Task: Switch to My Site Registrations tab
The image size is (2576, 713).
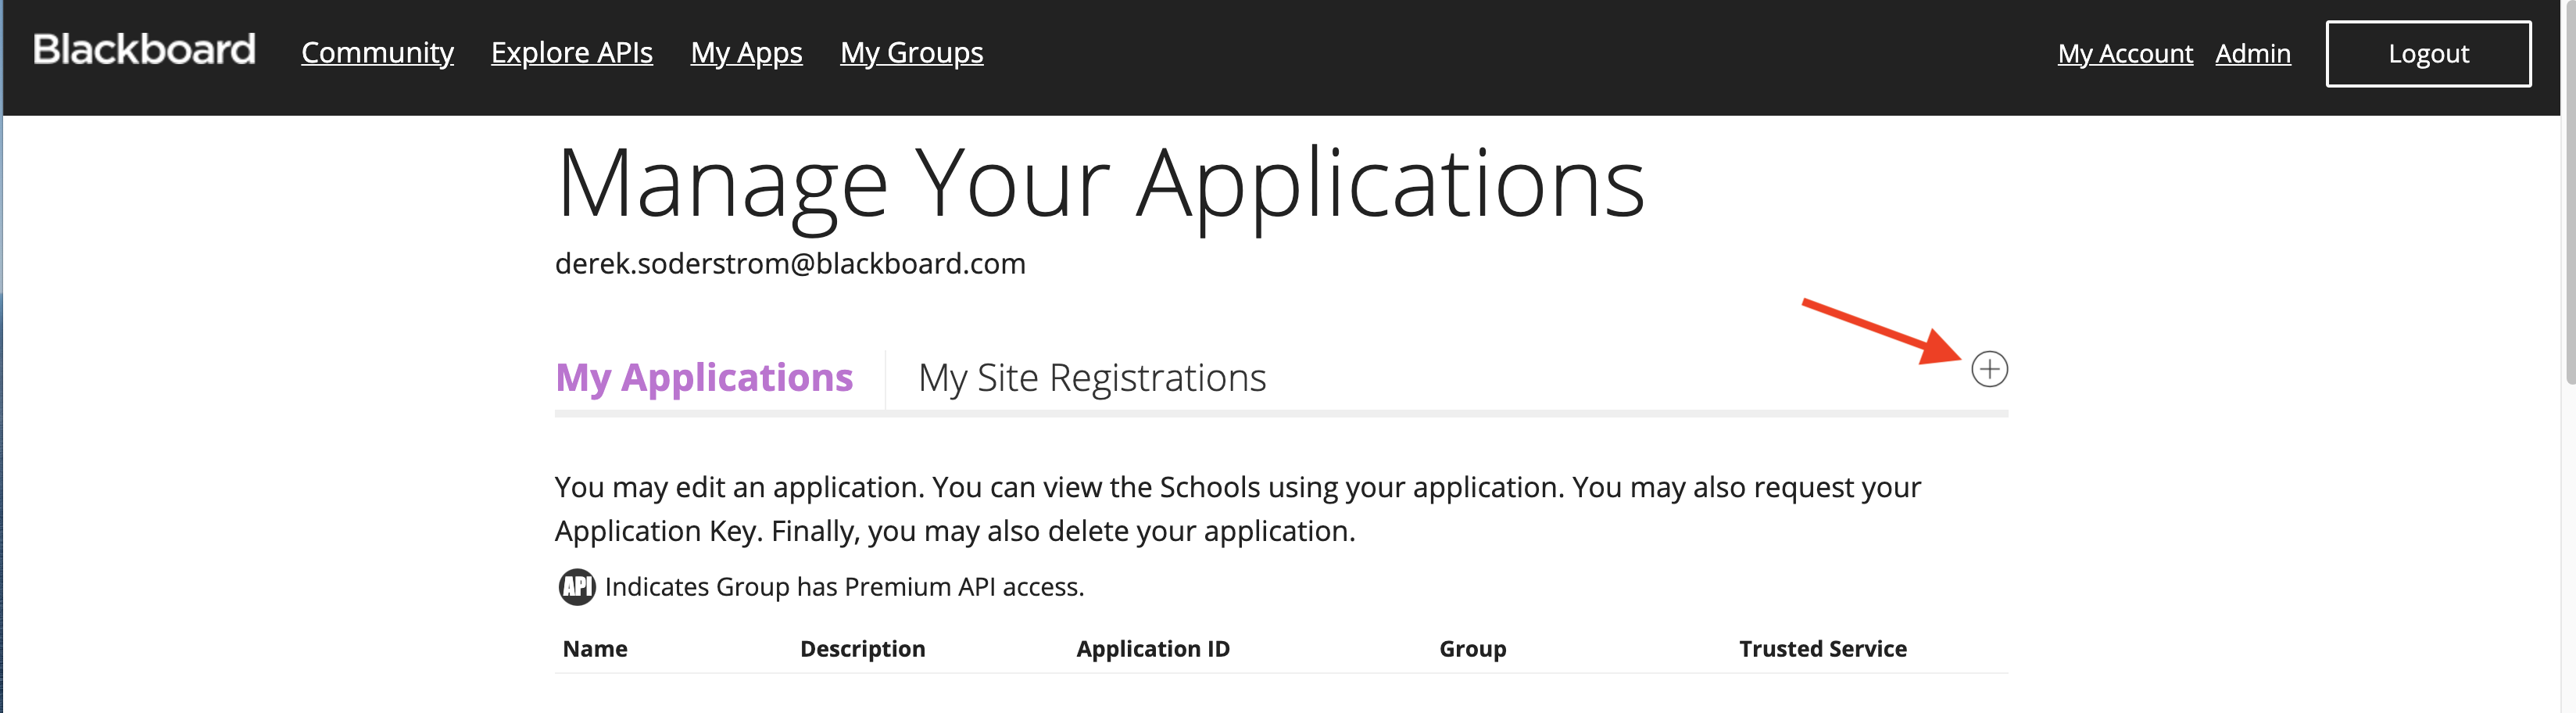Action: (x=1092, y=378)
